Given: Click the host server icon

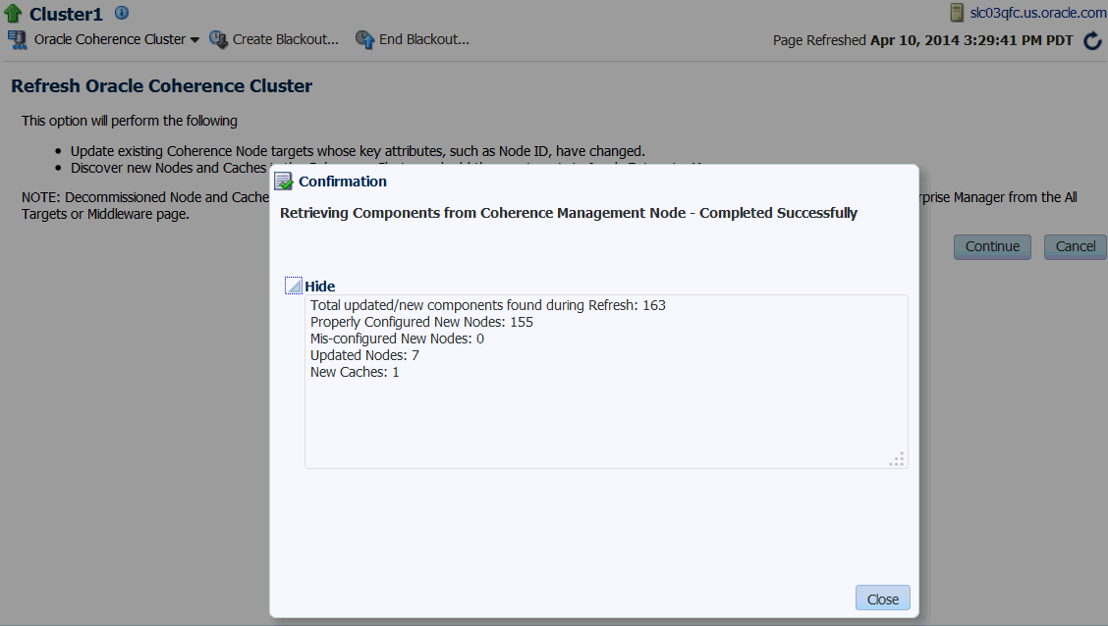Looking at the screenshot, I should (957, 13).
